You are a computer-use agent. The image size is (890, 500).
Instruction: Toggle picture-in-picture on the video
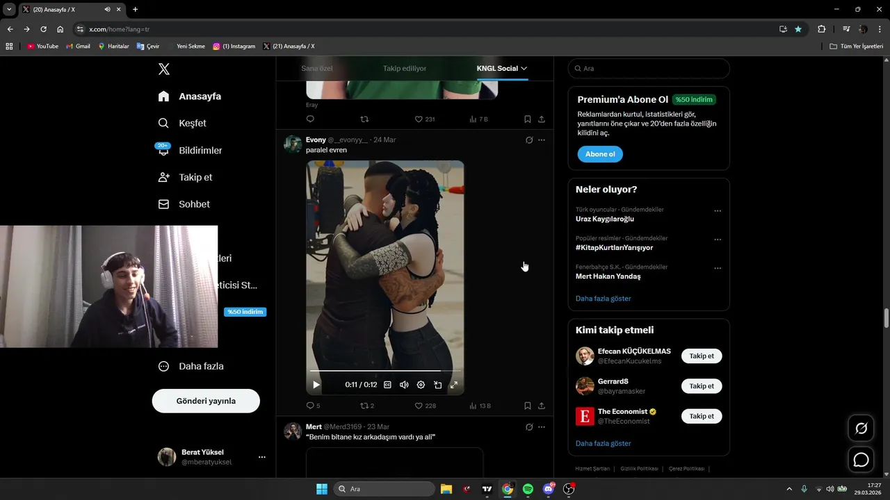tap(437, 385)
